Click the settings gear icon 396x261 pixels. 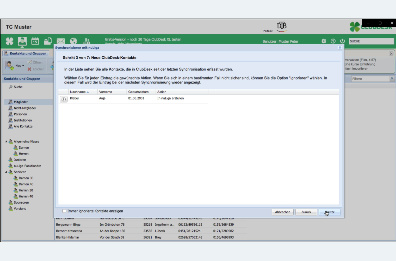[x=324, y=41]
